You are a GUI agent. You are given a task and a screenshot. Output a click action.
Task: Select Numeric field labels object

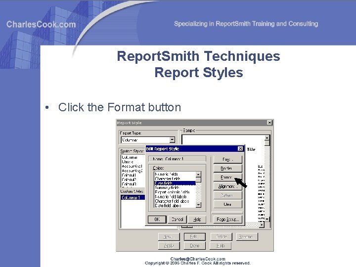tap(175, 197)
